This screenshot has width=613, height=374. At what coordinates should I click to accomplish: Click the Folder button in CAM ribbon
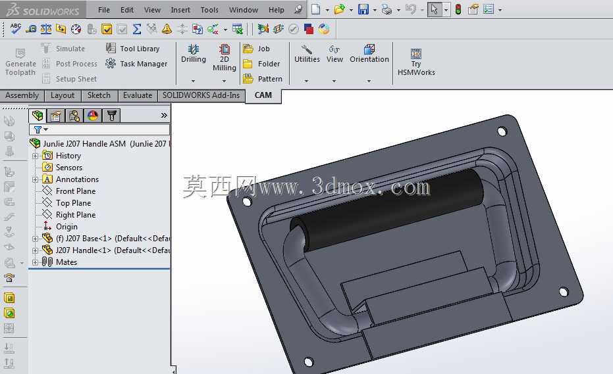(x=261, y=64)
